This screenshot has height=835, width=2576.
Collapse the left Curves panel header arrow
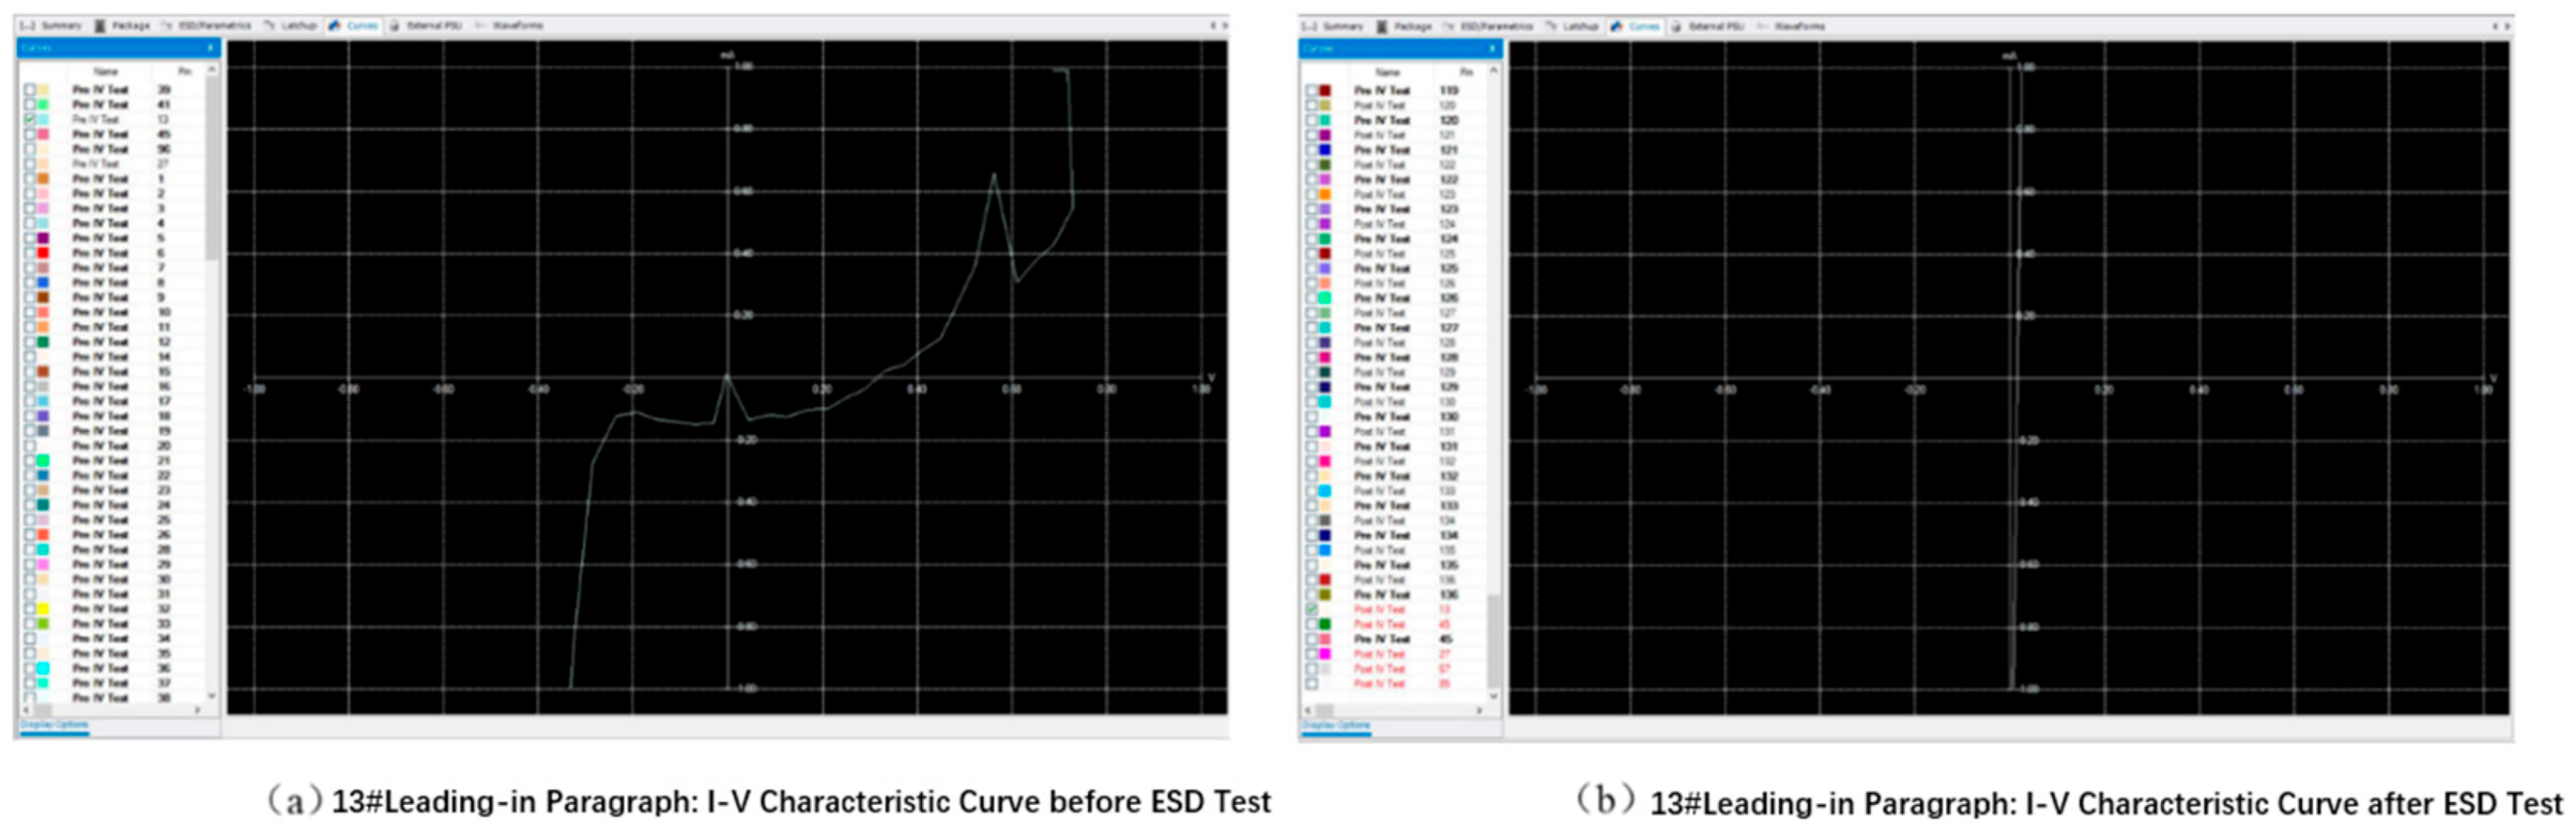coord(210,47)
